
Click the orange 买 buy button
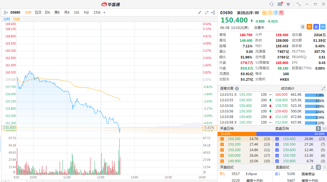tap(309, 27)
